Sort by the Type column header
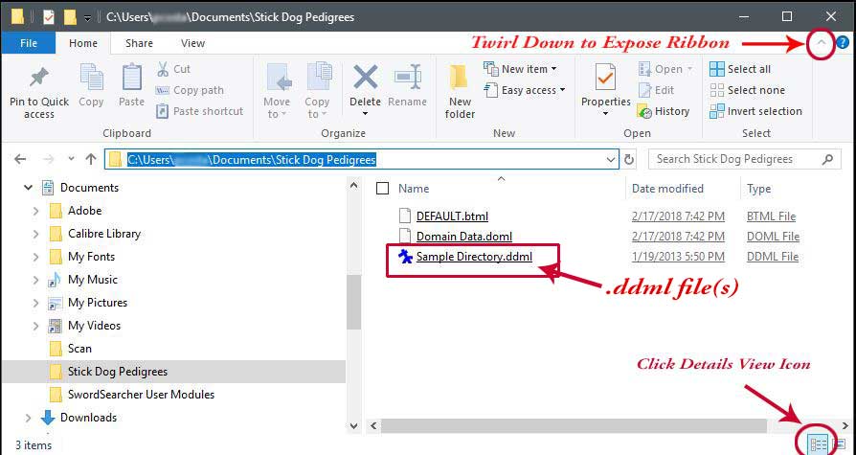Viewport: 856px width, 455px height. coord(759,189)
